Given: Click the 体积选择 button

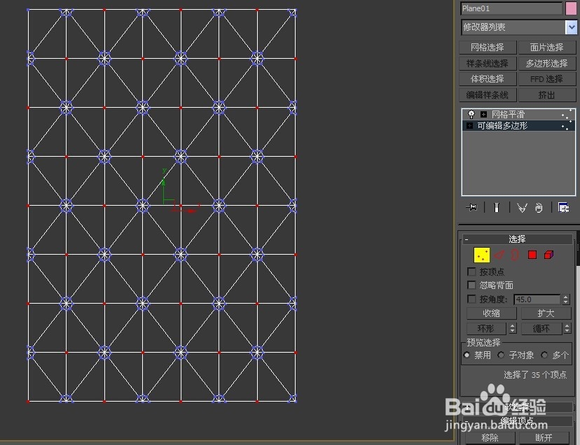Looking at the screenshot, I should [x=487, y=79].
